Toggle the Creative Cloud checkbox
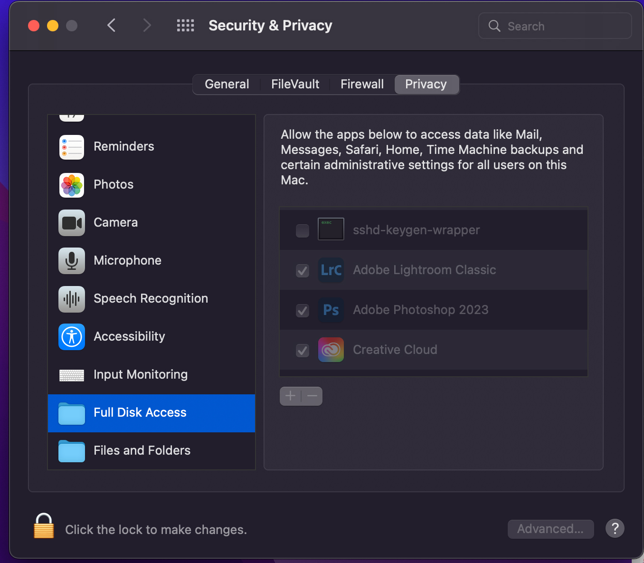644x563 pixels. click(x=303, y=350)
